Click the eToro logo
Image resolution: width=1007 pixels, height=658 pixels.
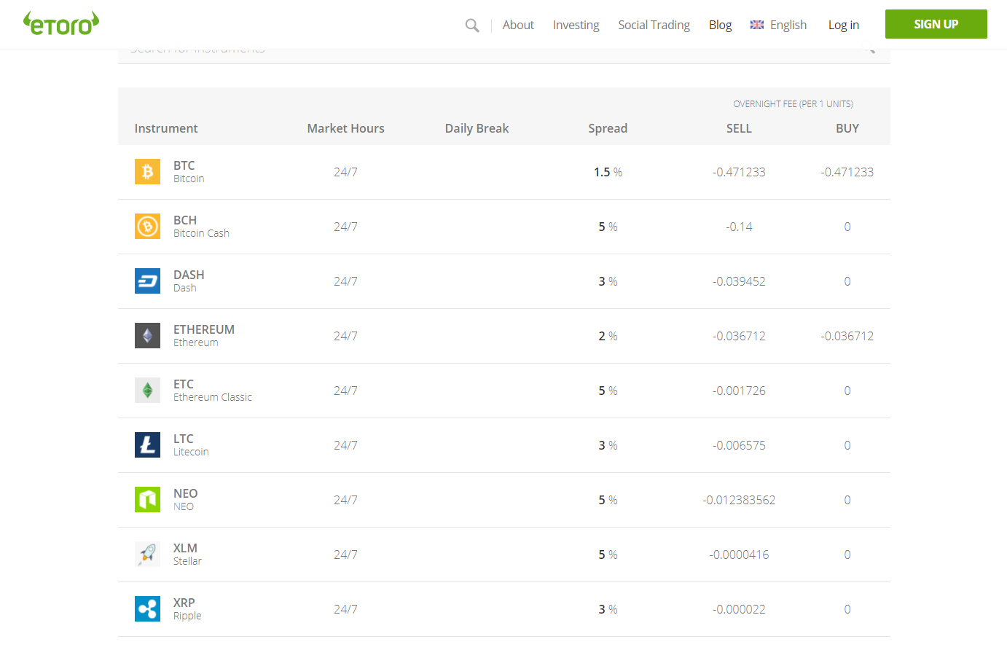pos(61,23)
